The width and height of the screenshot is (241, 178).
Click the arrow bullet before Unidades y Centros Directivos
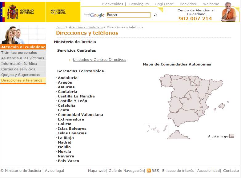pos(70,60)
